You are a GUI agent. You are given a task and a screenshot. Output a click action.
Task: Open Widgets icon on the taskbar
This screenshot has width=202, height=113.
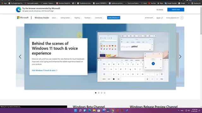pos(85,110)
